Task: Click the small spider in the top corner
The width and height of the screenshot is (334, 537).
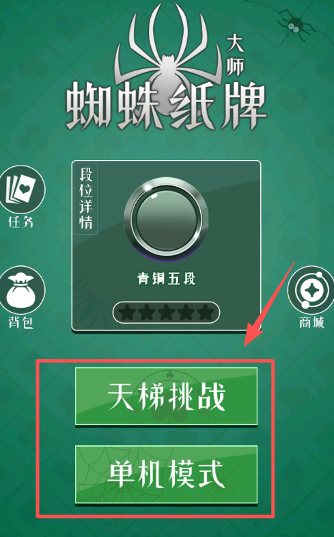Action: (294, 25)
